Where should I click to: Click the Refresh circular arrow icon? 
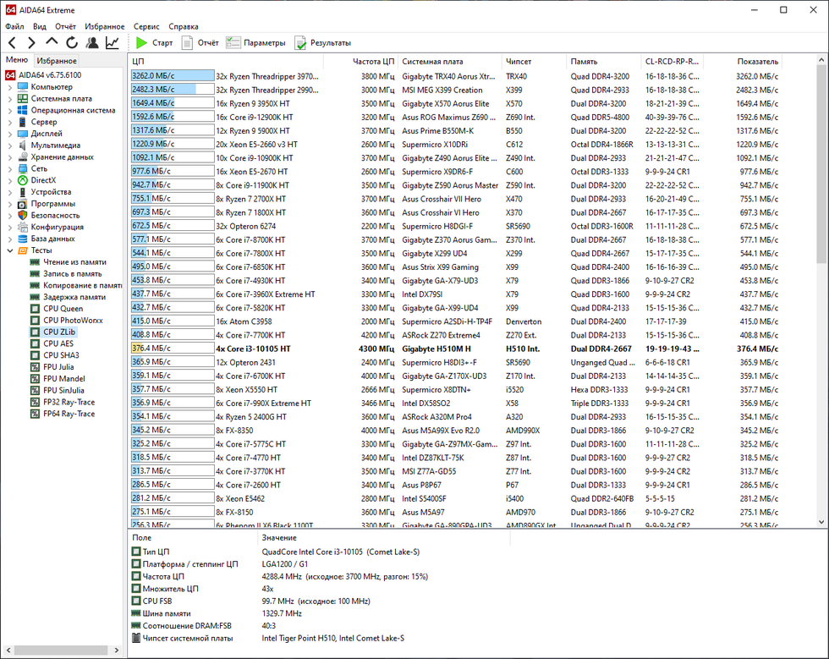(x=72, y=42)
